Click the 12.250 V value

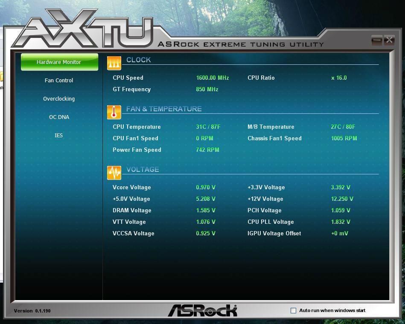point(342,199)
